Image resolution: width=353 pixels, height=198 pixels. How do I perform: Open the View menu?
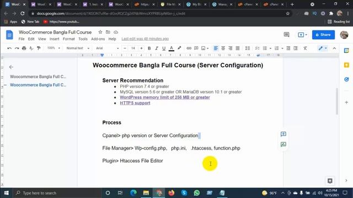click(x=42, y=39)
